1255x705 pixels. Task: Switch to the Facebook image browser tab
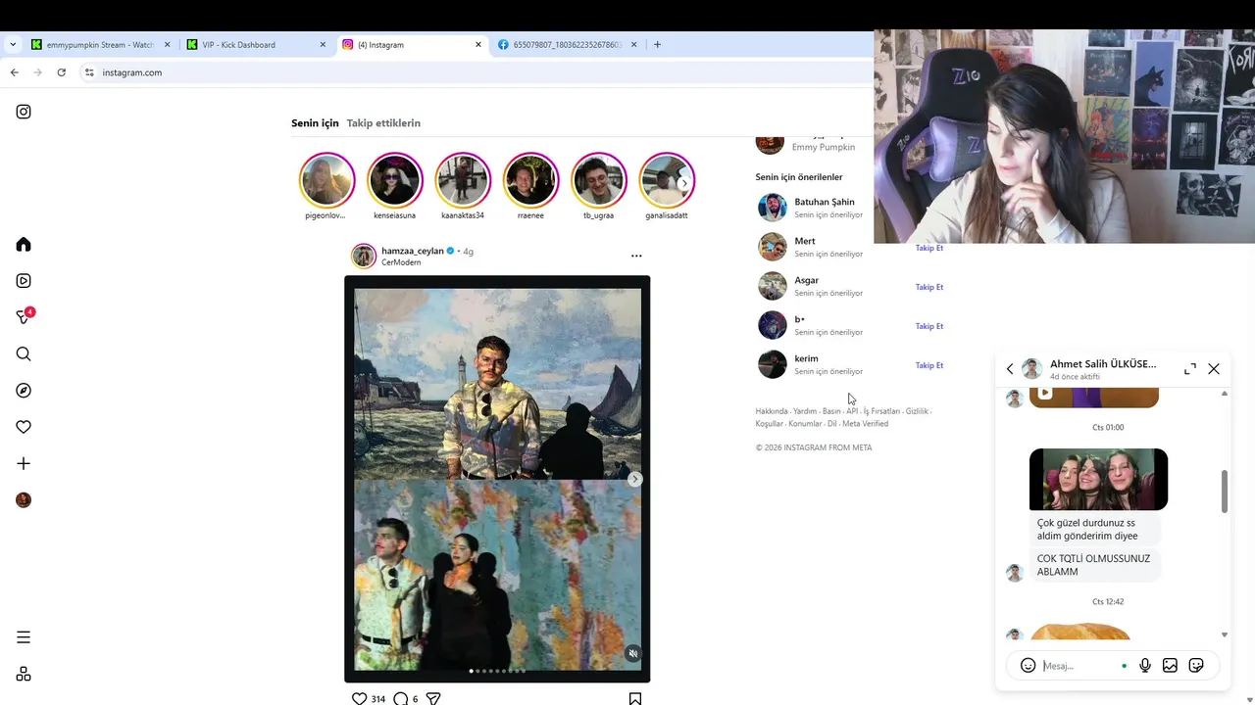click(x=568, y=45)
